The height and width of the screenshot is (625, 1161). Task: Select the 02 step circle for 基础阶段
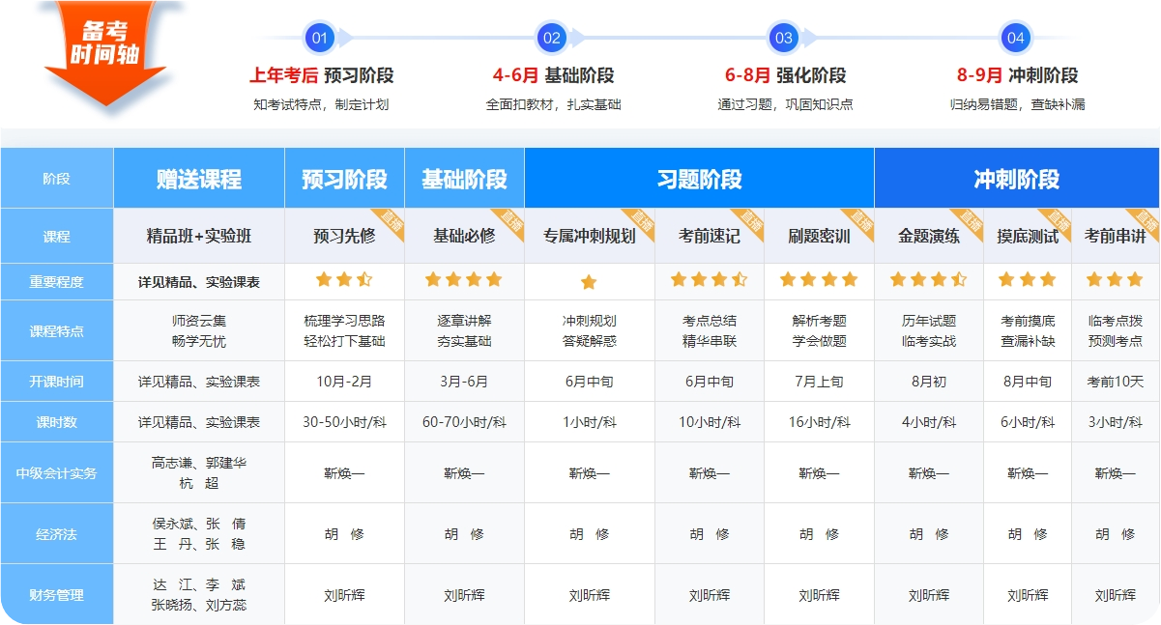[x=552, y=39]
